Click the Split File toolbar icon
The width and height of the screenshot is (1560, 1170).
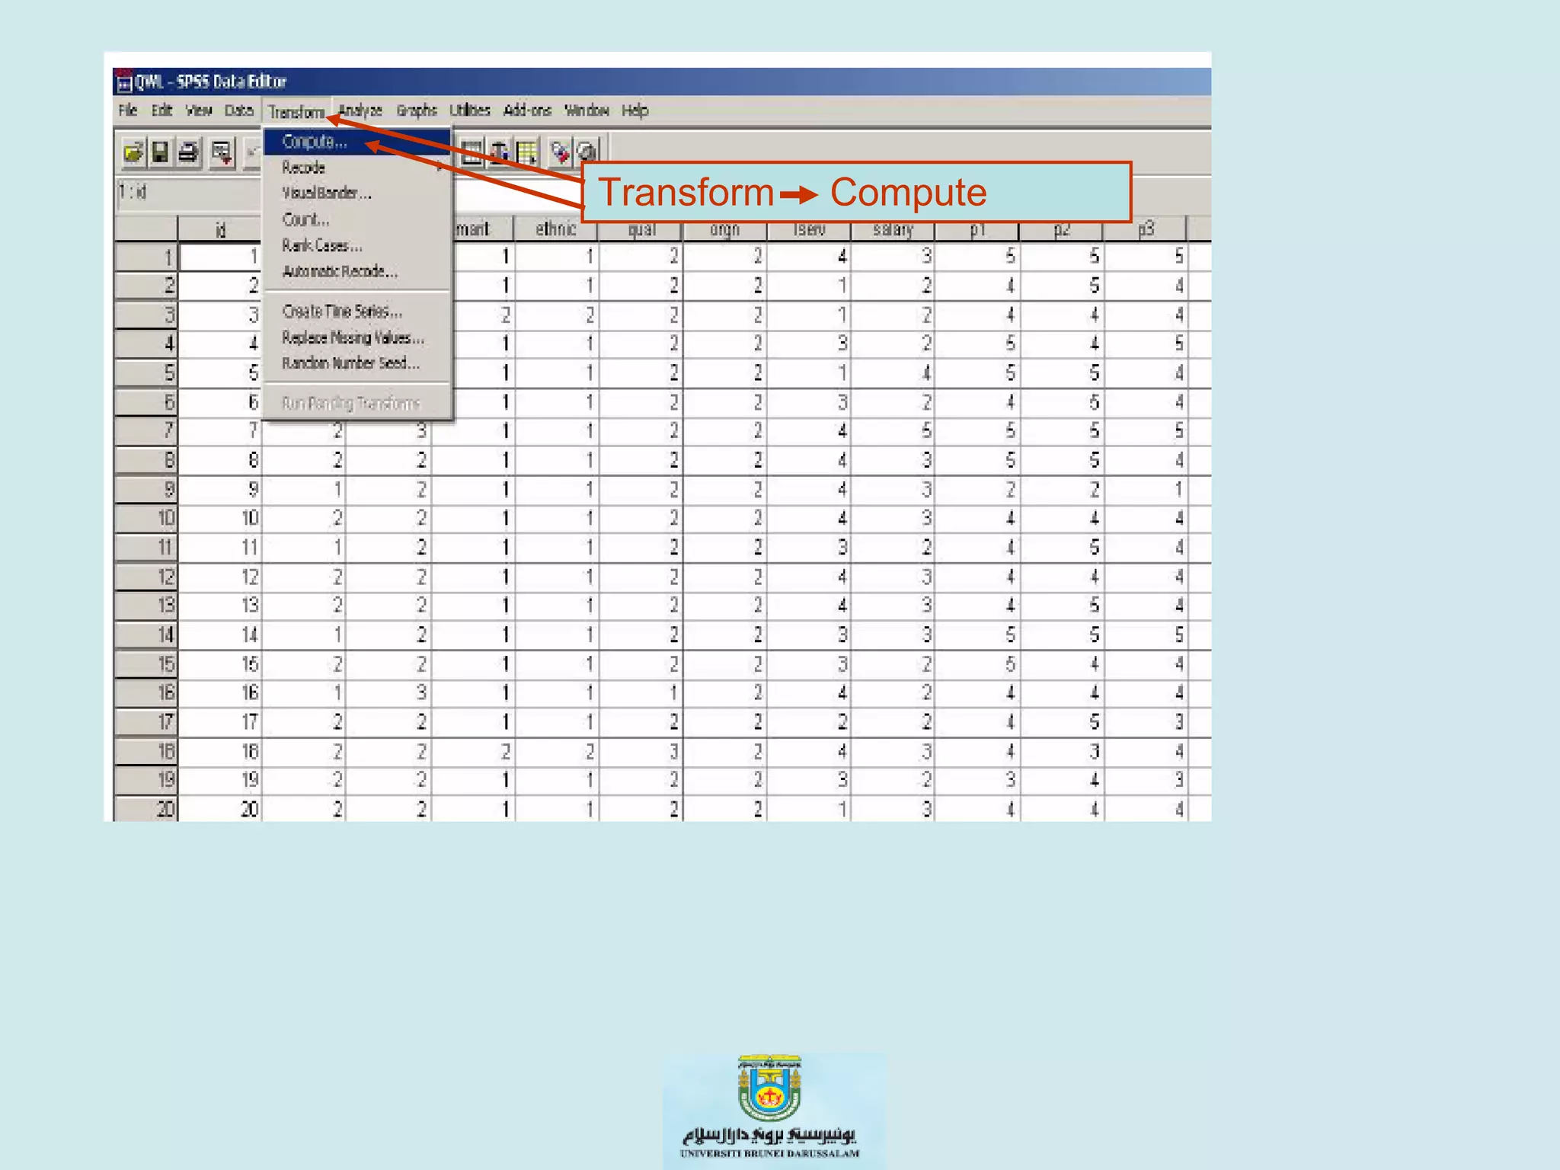point(472,152)
